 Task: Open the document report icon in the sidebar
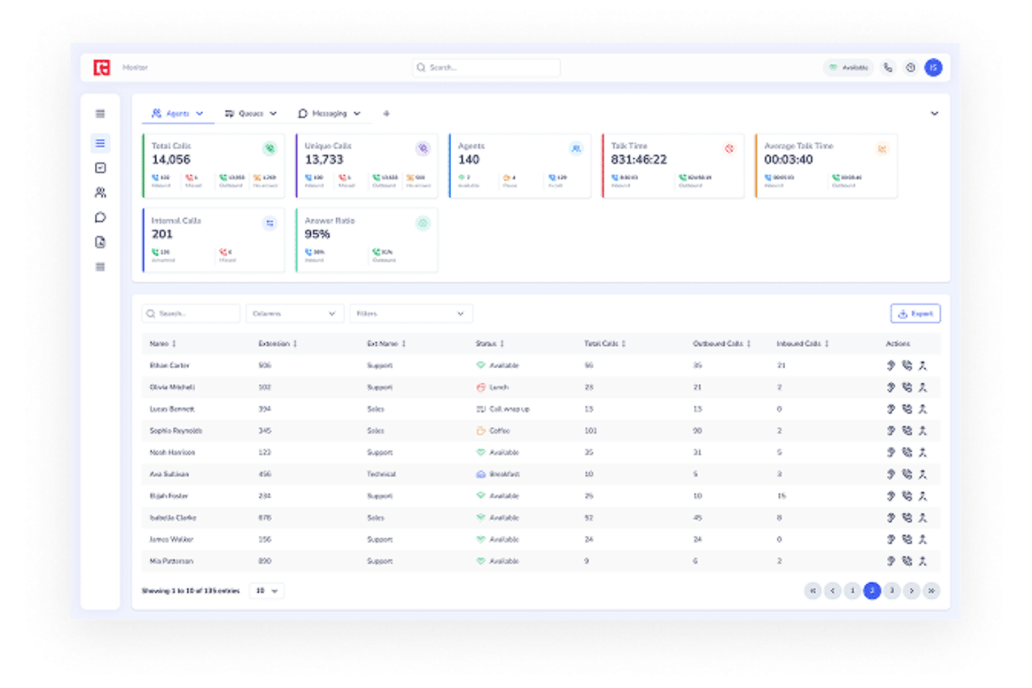point(100,242)
